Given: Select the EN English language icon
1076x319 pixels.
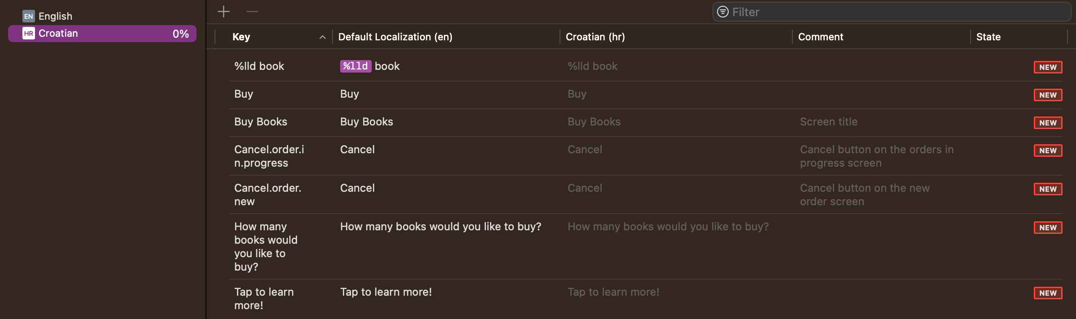Looking at the screenshot, I should (29, 16).
